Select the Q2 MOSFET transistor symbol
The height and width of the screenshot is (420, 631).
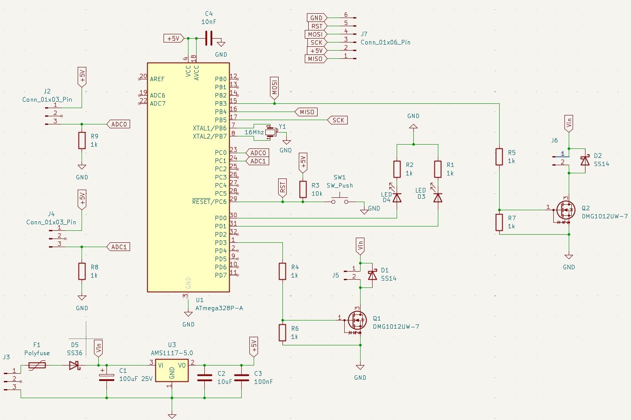coord(565,210)
